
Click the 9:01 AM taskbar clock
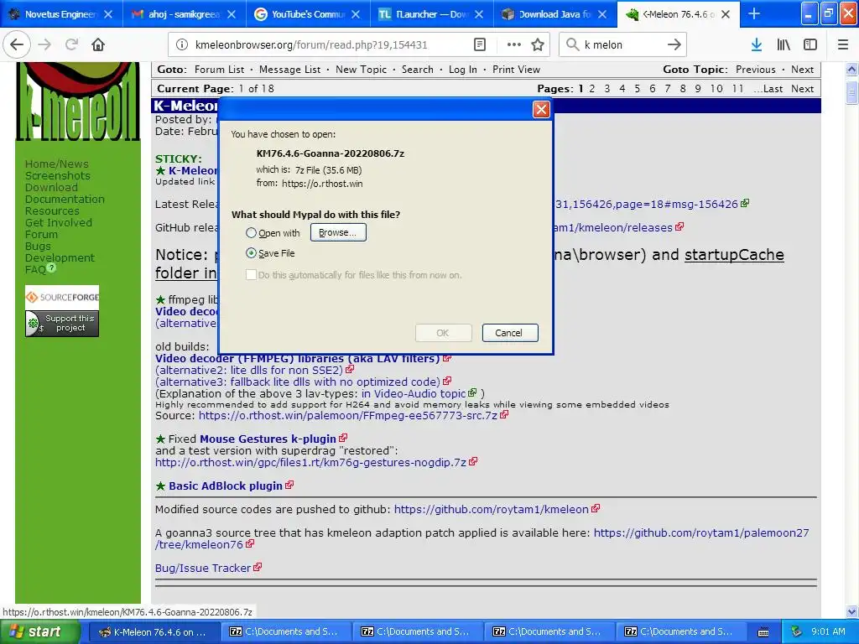point(828,631)
